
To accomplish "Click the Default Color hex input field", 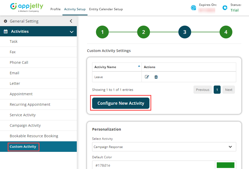I will click(154, 165).
